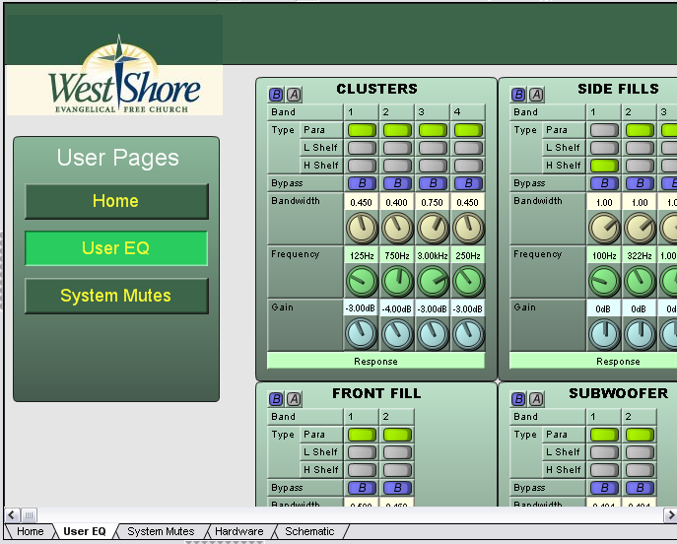Switch to the Home bottom tab
677x544 pixels.
tap(31, 531)
